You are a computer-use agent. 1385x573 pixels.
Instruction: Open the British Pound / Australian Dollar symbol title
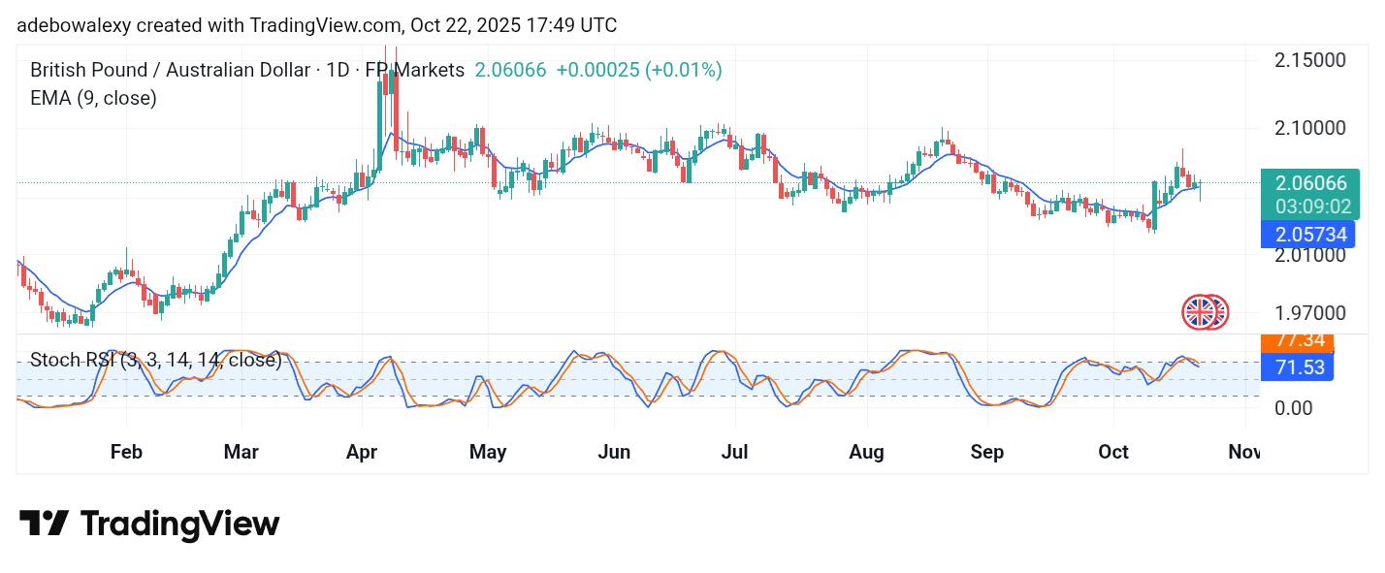click(x=168, y=70)
